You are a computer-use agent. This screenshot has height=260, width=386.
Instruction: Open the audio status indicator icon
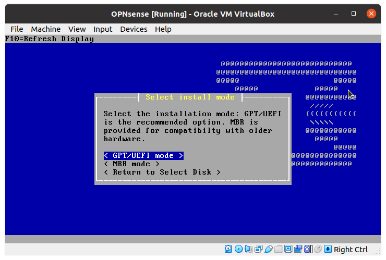248,249
